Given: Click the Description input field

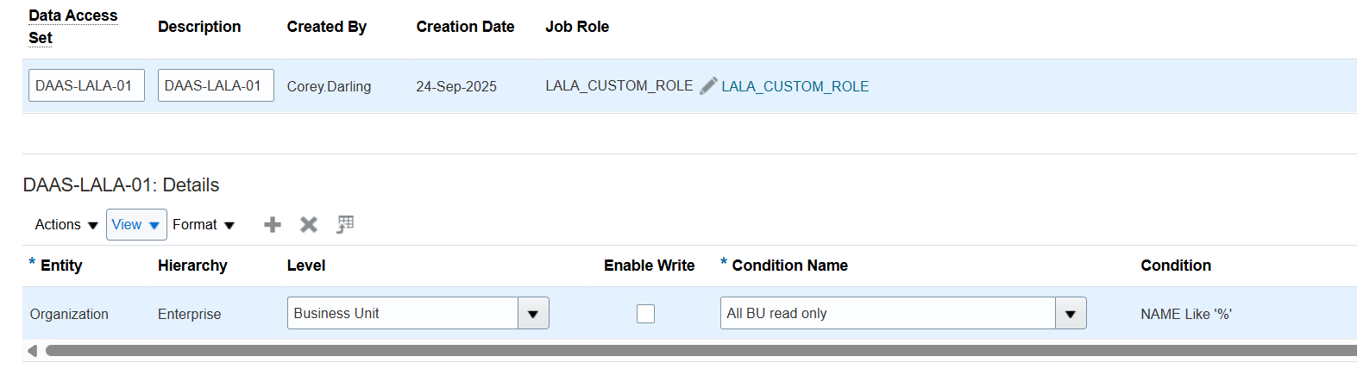Looking at the screenshot, I should pos(216,86).
